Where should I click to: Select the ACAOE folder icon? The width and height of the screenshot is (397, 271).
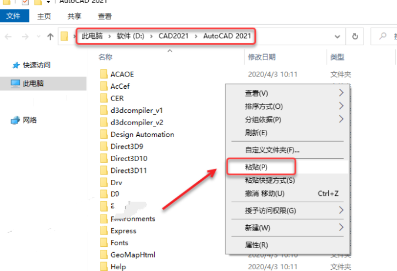[104, 74]
